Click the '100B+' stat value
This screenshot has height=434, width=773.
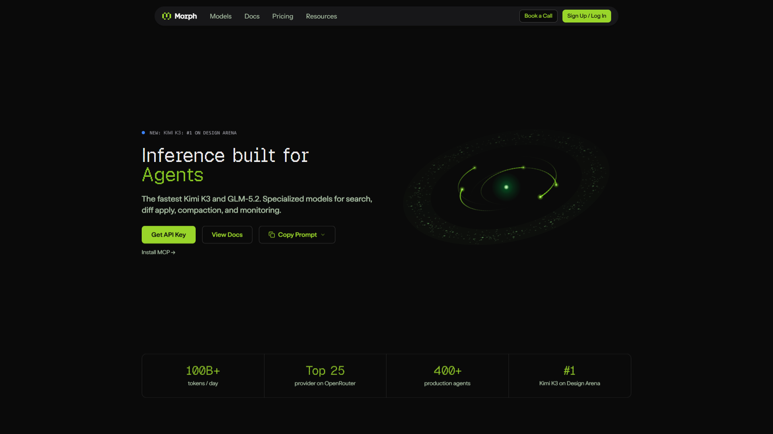203,371
